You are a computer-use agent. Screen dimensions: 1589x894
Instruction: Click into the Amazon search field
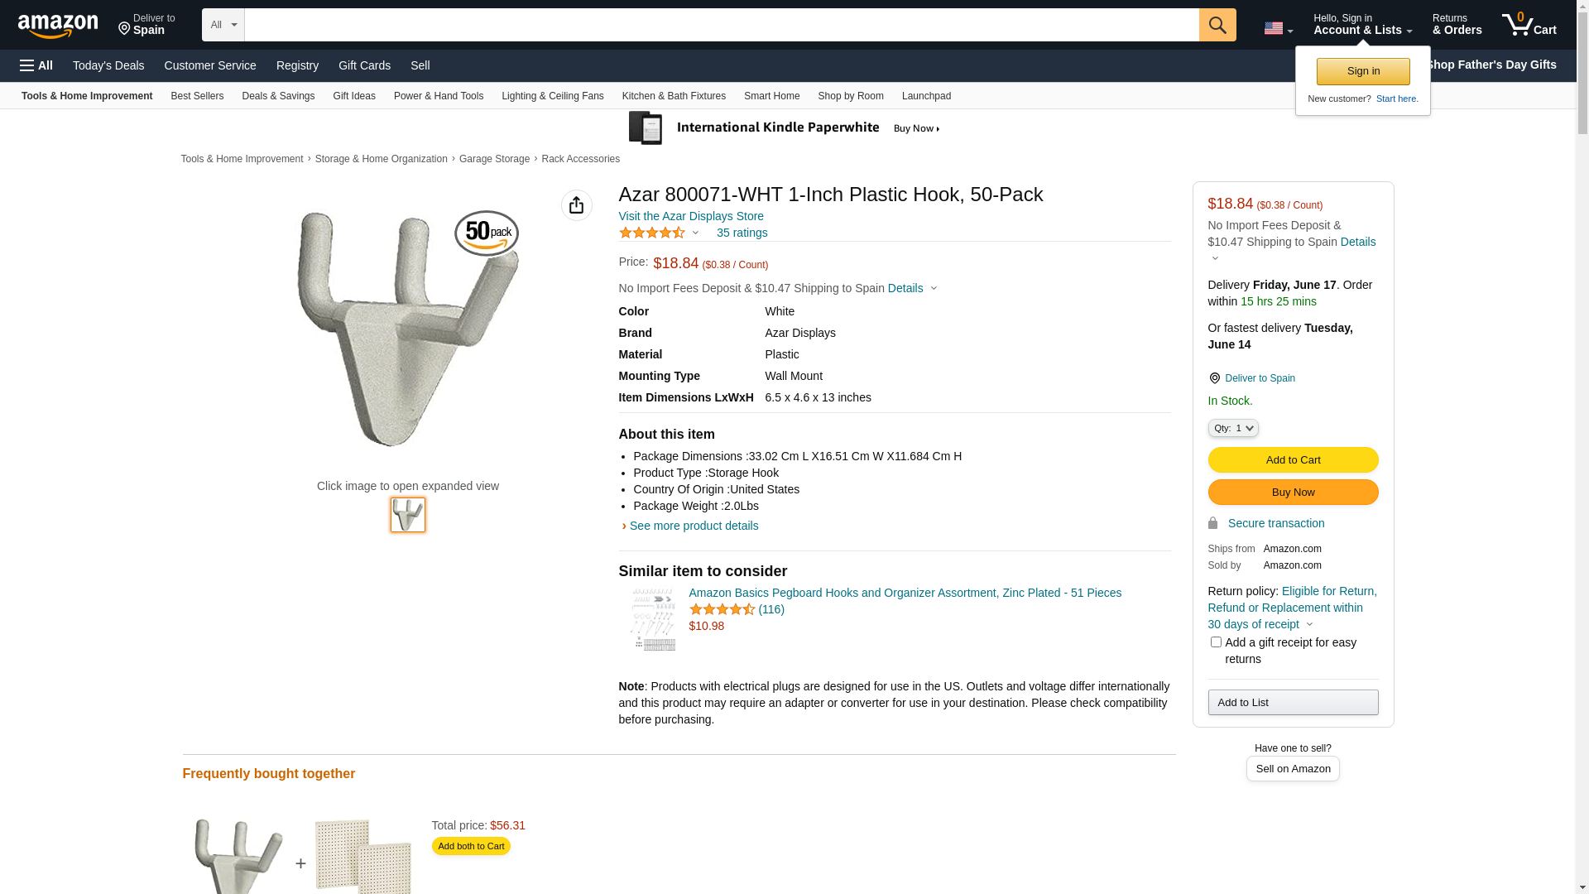[721, 25]
